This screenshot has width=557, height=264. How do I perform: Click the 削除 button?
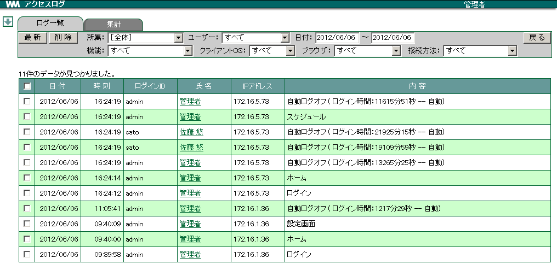coord(64,38)
